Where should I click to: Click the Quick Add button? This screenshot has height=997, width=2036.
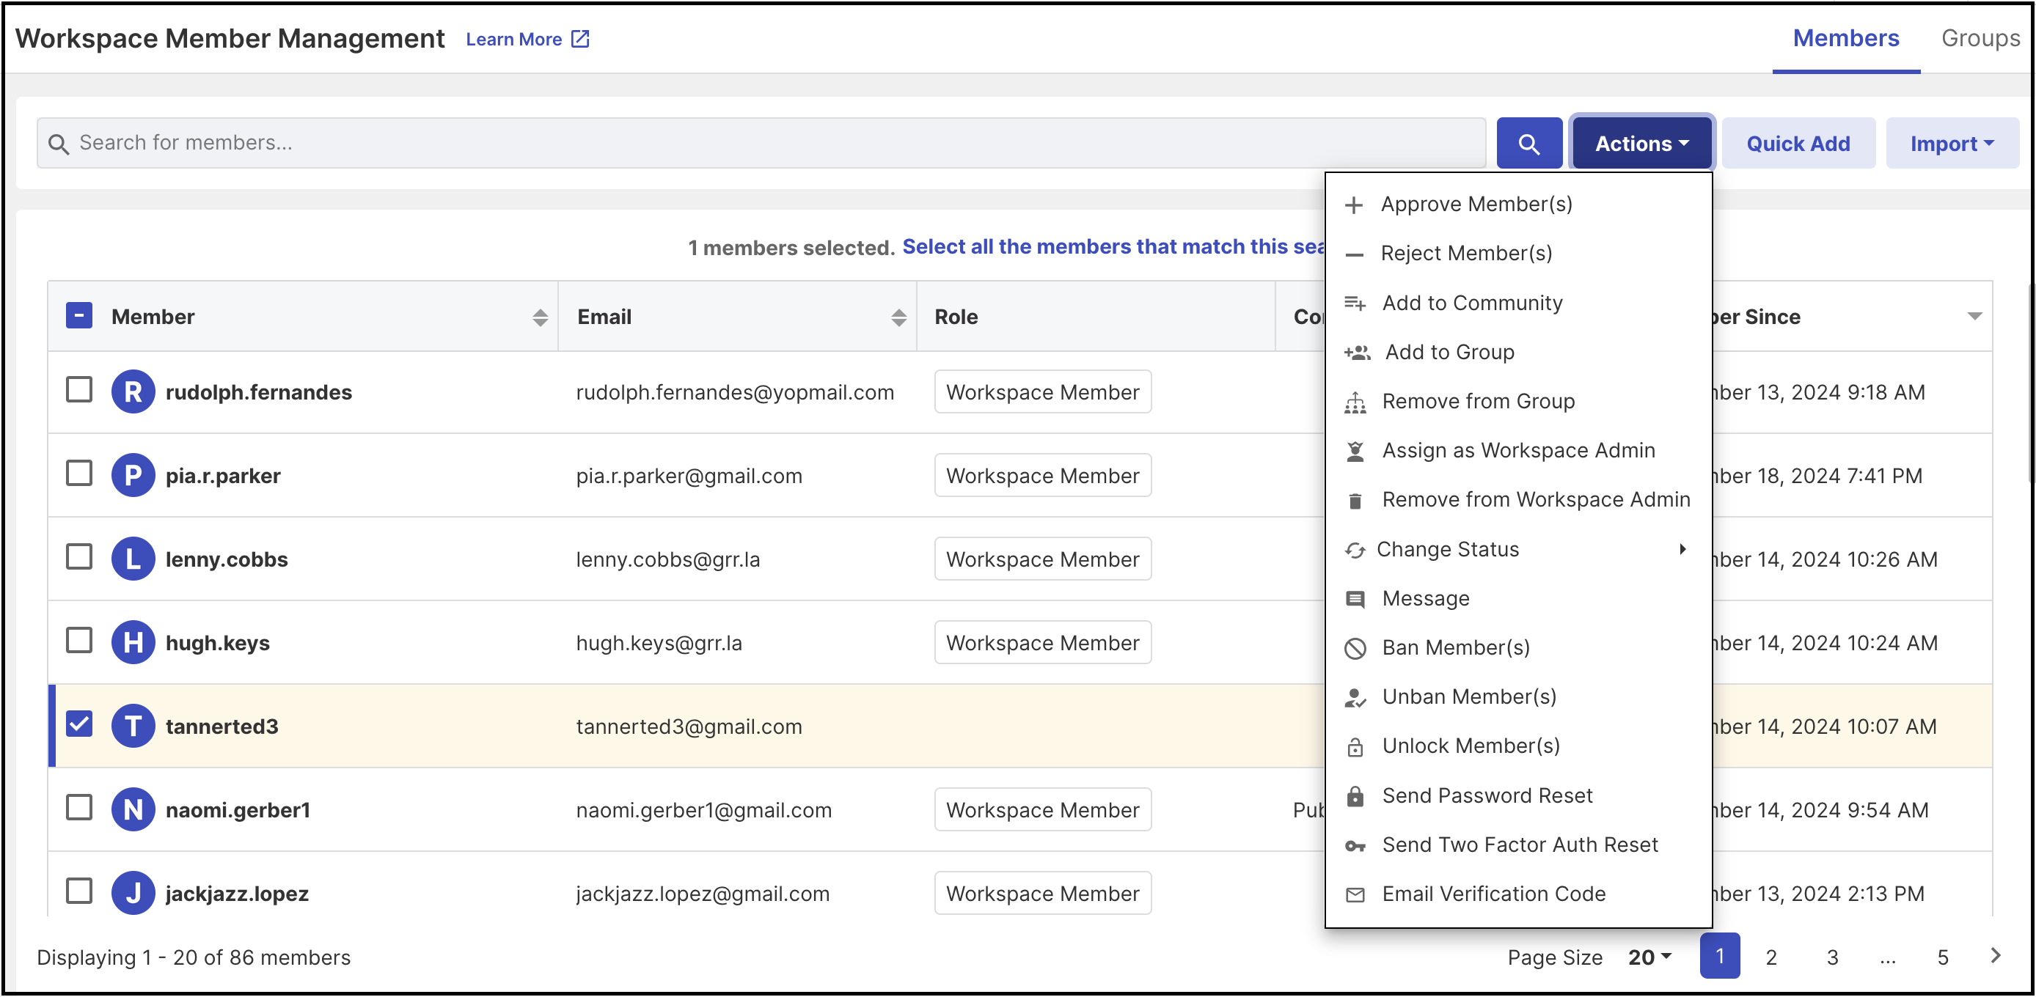[x=1798, y=143]
